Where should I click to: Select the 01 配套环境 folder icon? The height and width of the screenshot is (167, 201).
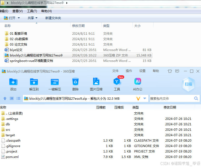[x=6, y=33]
